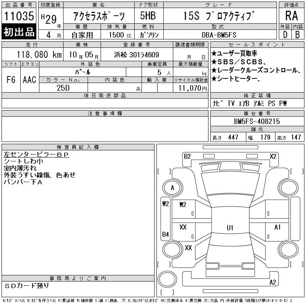This screenshot has height=306, width=306.
Task: Click the color number 25D field
Action: coord(63,88)
